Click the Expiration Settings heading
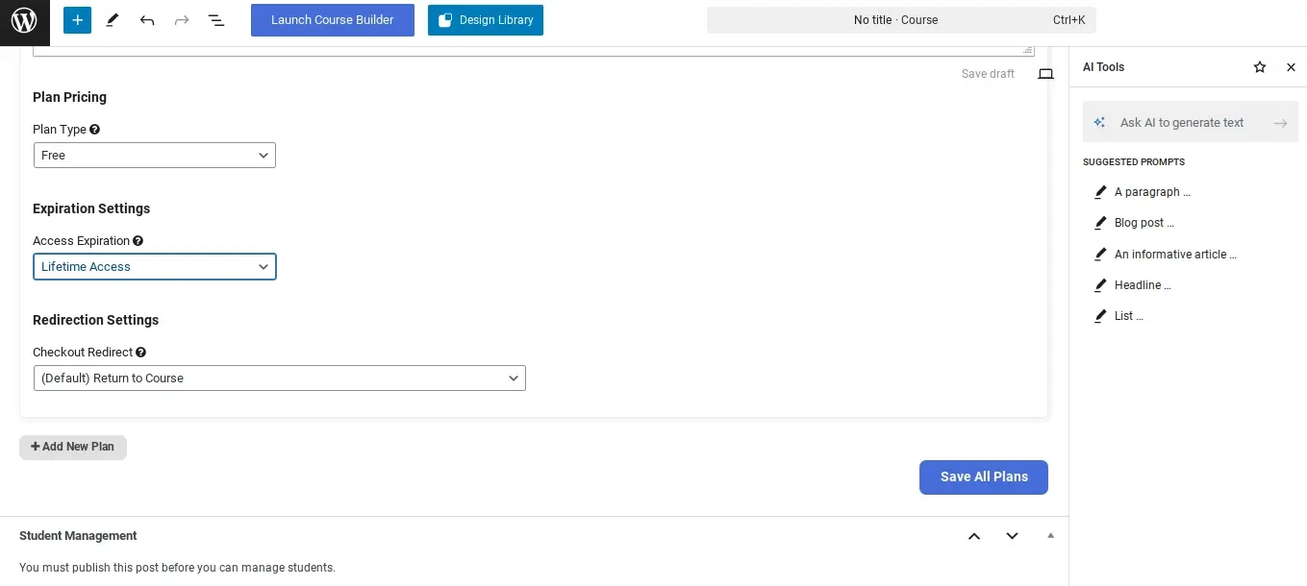 (91, 209)
